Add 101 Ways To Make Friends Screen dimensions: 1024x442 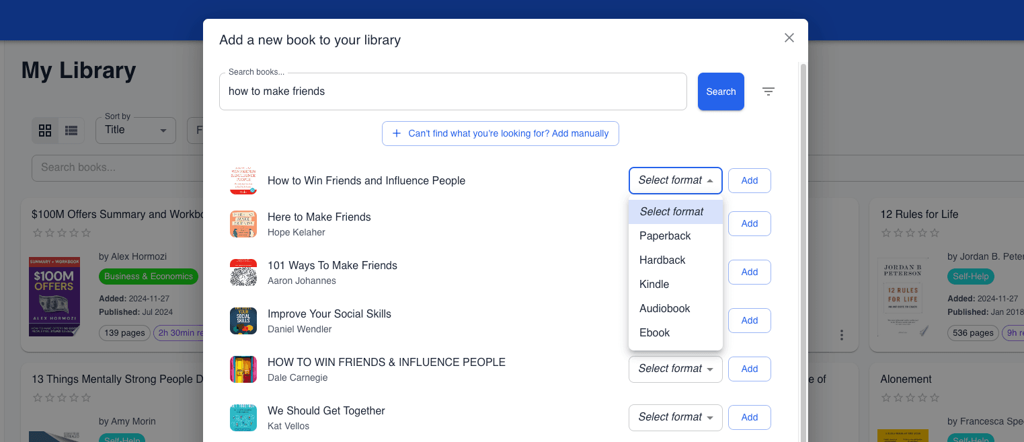pyautogui.click(x=749, y=272)
